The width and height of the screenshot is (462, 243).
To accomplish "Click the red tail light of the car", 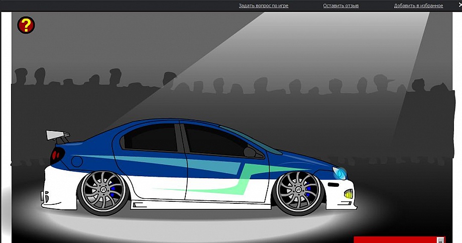I will pyautogui.click(x=57, y=156).
